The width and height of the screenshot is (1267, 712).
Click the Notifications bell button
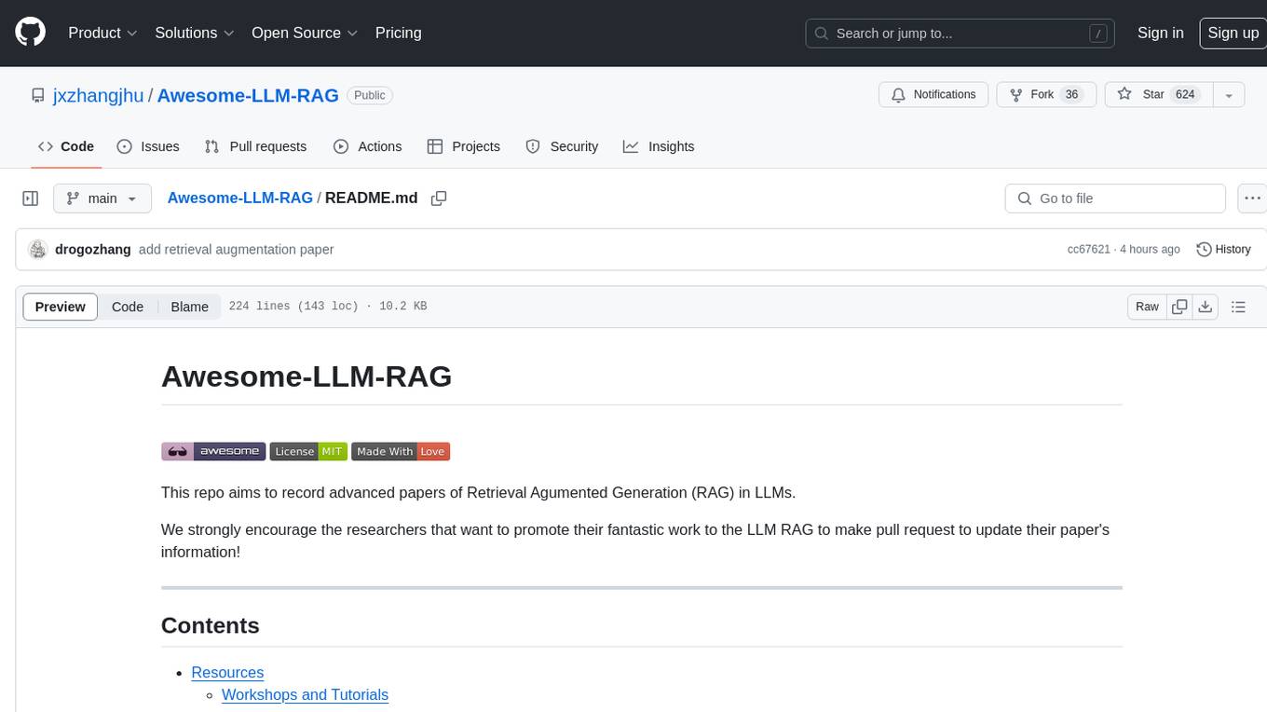point(933,94)
